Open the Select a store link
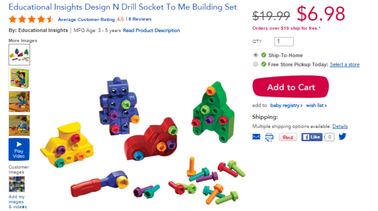The image size is (378, 211). coord(345,64)
